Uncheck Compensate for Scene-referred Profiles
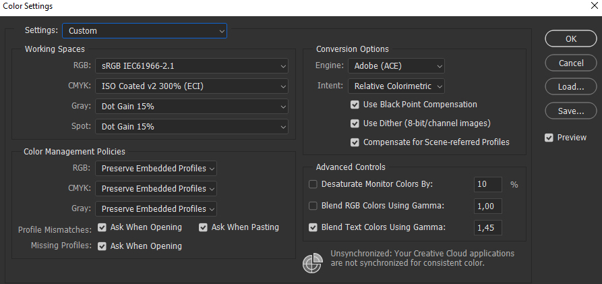This screenshot has width=602, height=284. (355, 143)
